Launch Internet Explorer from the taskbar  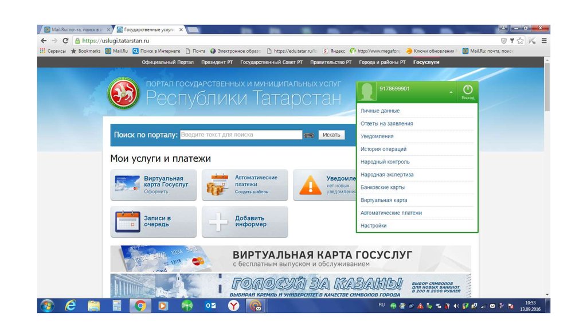coord(70,305)
